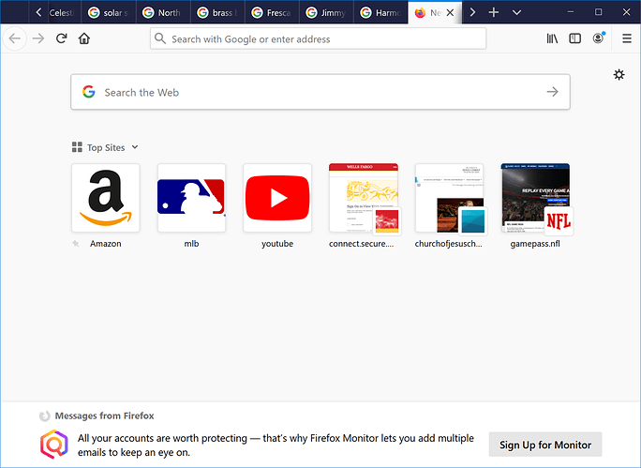
Task: Switch to the solar s tab
Action: (109, 13)
